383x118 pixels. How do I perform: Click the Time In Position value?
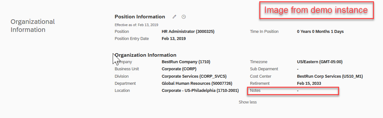pos(320,32)
